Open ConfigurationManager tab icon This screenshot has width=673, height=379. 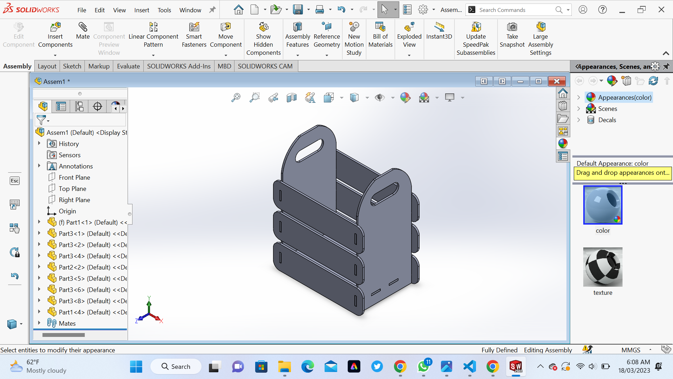79,106
